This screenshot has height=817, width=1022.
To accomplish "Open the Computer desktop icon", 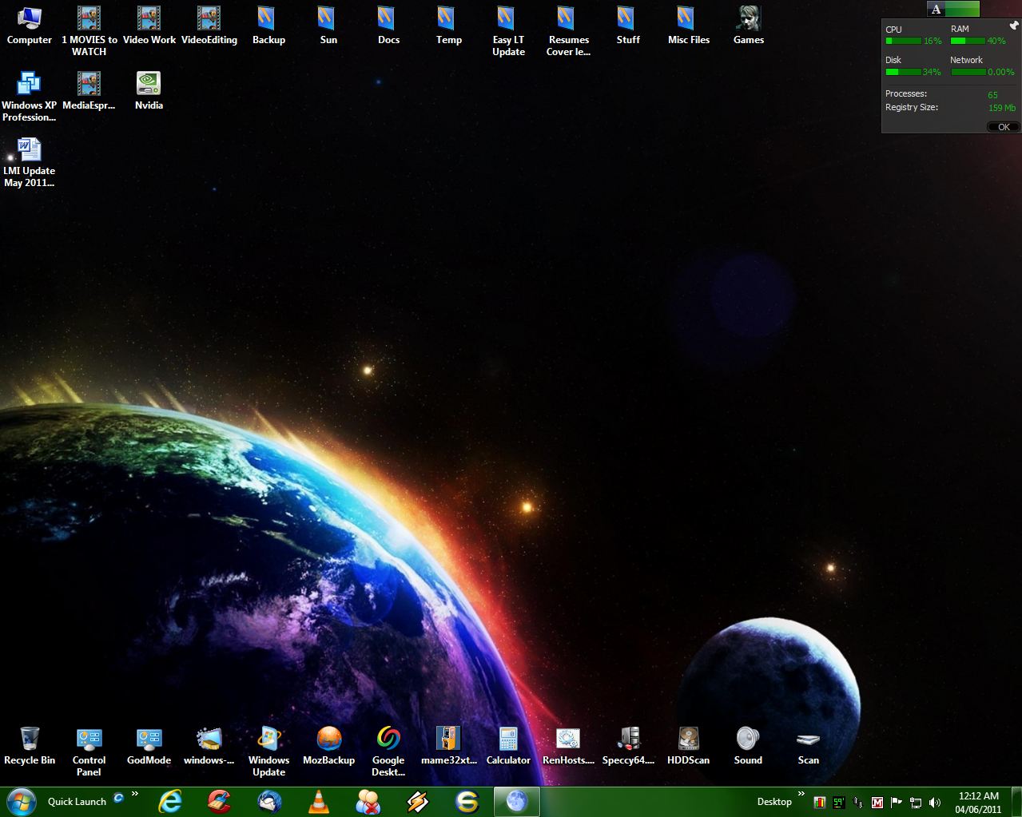I will click(30, 26).
